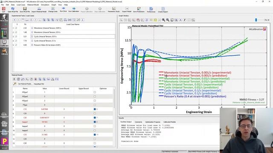The image size is (273, 153).
Task: Toggle Optimize checkbox for NType1
Action: point(95,92)
